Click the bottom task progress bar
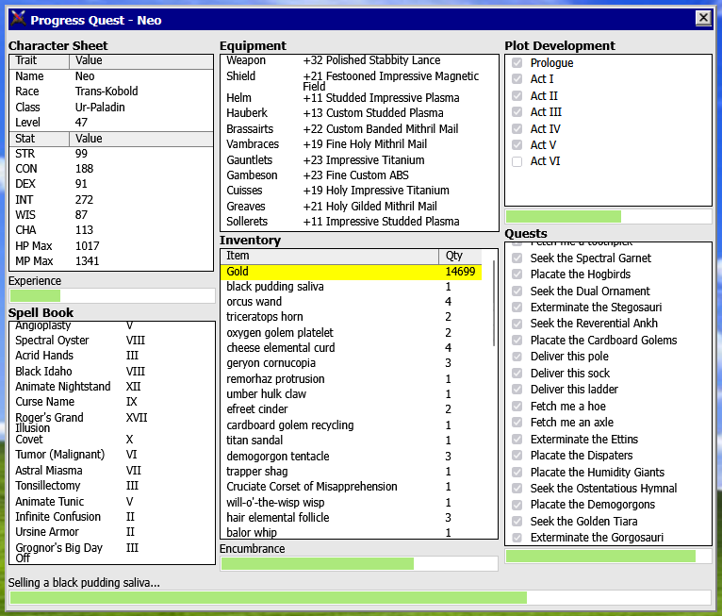The height and width of the screenshot is (616, 722). 361,598
